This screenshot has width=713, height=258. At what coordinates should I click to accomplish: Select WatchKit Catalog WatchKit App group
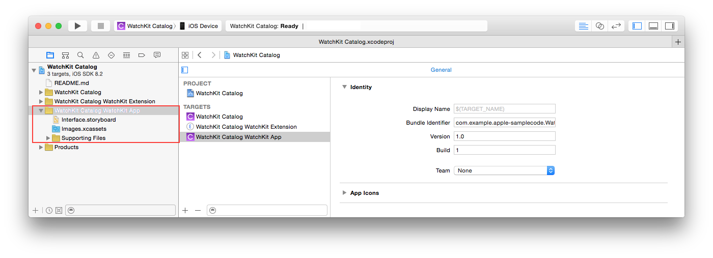click(97, 110)
